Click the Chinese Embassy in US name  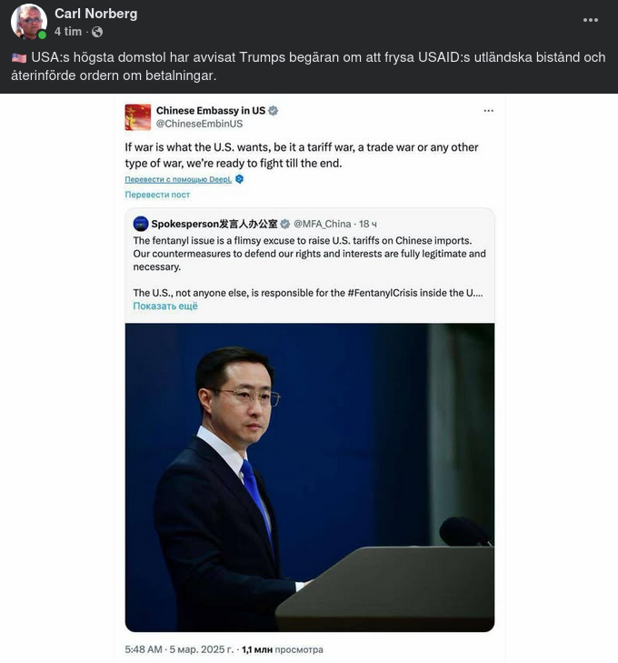click(x=211, y=111)
